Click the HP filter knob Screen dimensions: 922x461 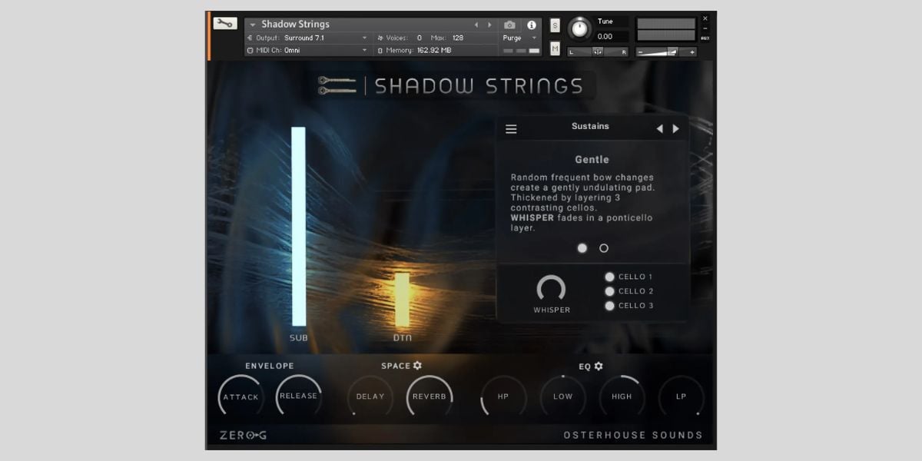tap(503, 397)
